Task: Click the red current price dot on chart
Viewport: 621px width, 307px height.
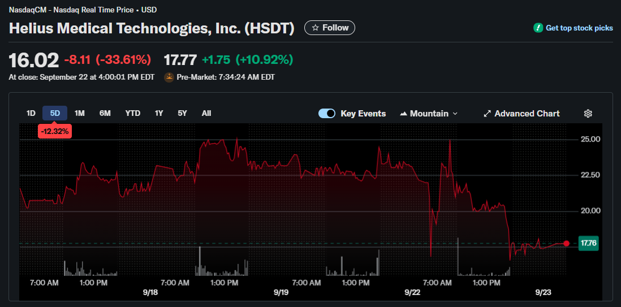Action: coord(566,244)
